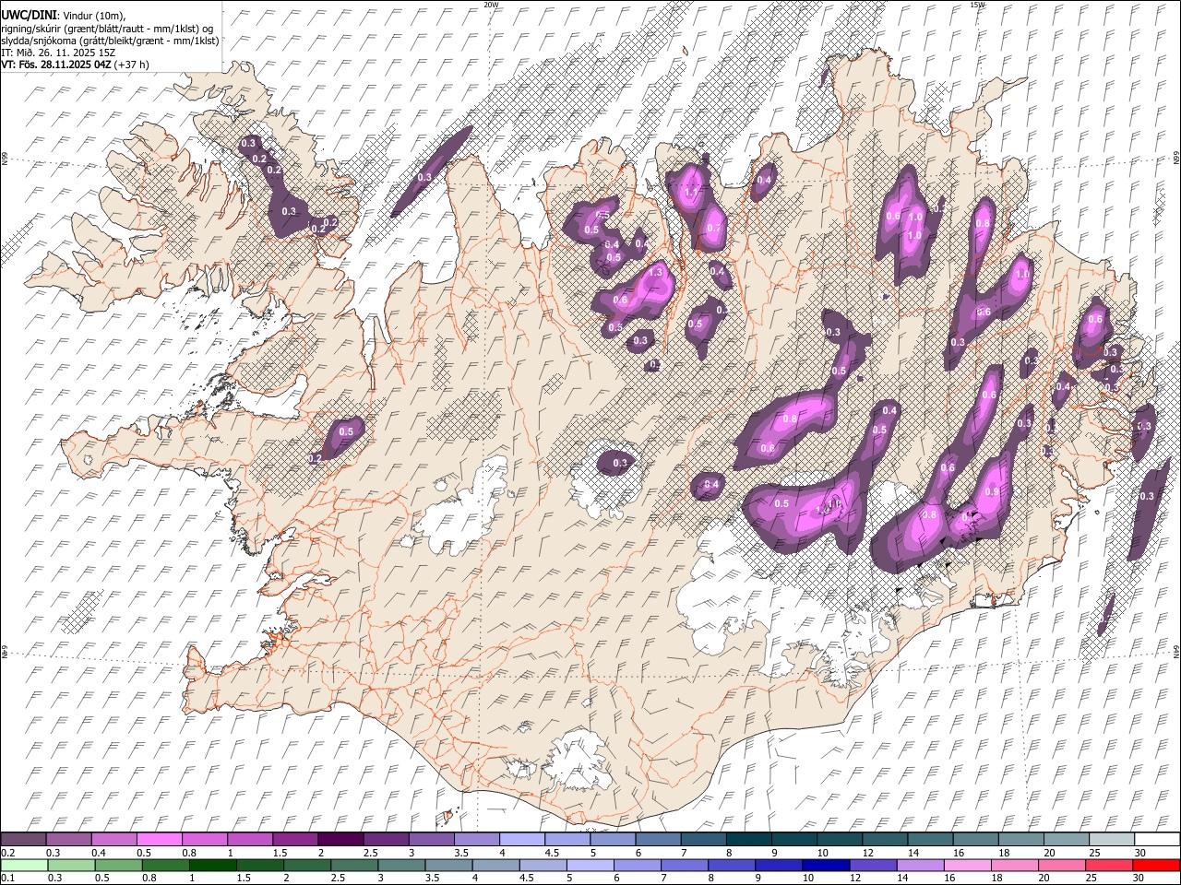Pick the pale green 0.1–0.3 swatch, lower legend

(x=24, y=866)
